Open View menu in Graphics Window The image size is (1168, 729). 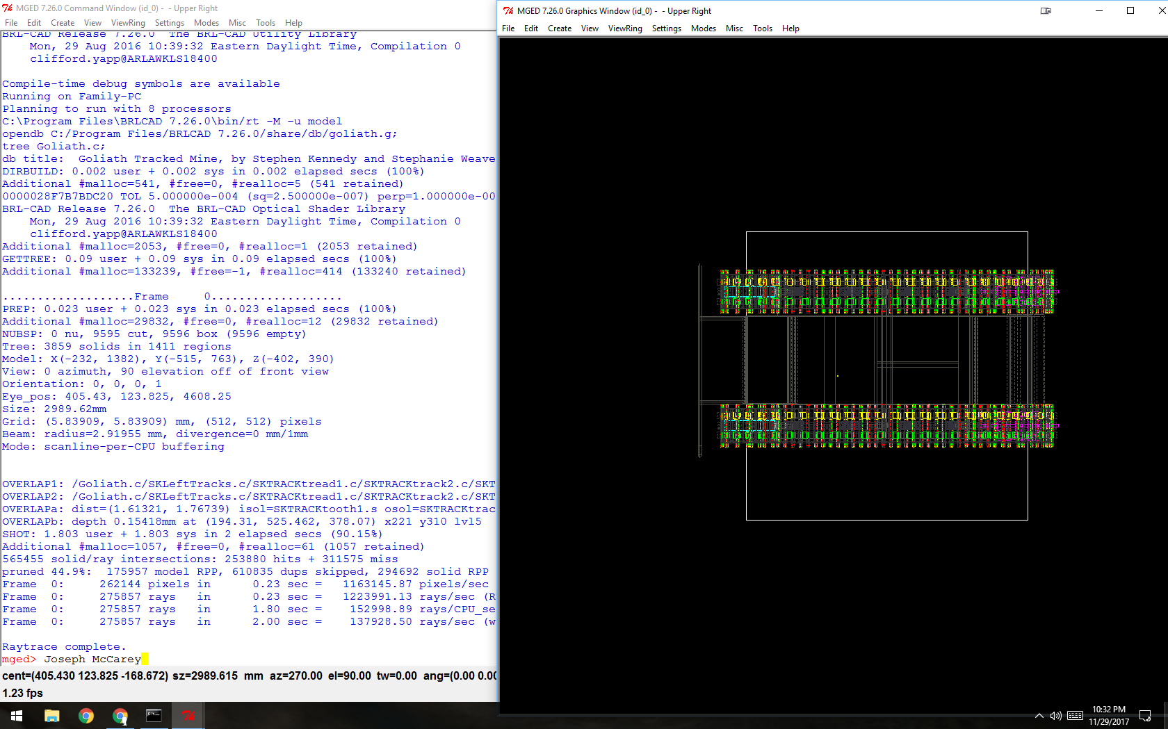coord(590,28)
